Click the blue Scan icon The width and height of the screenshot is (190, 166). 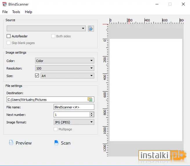(x=56, y=143)
